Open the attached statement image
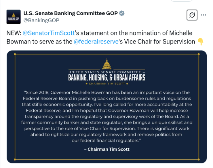Viewport: 213px width, 168px height. pyautogui.click(x=107, y=107)
